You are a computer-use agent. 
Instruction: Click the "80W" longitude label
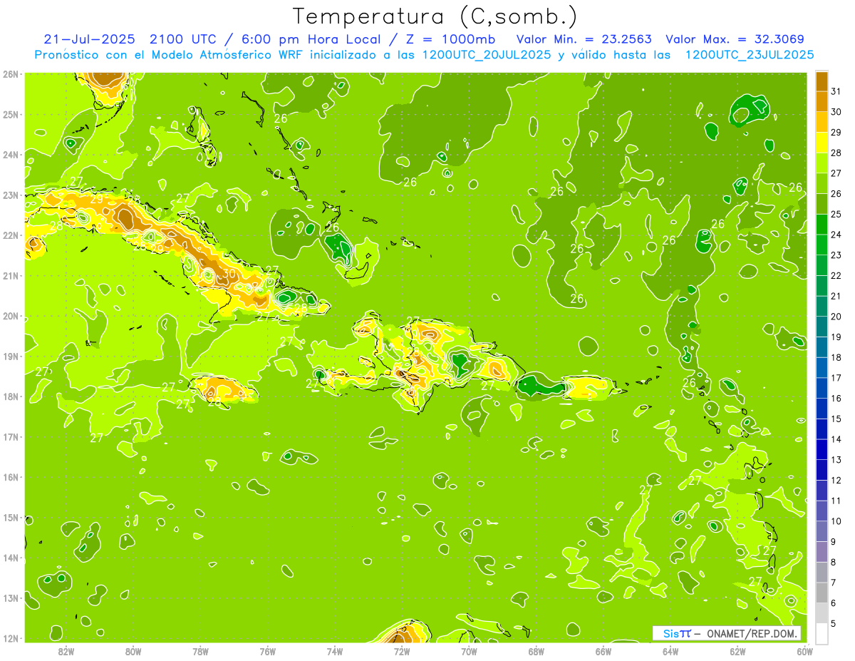pos(133,650)
